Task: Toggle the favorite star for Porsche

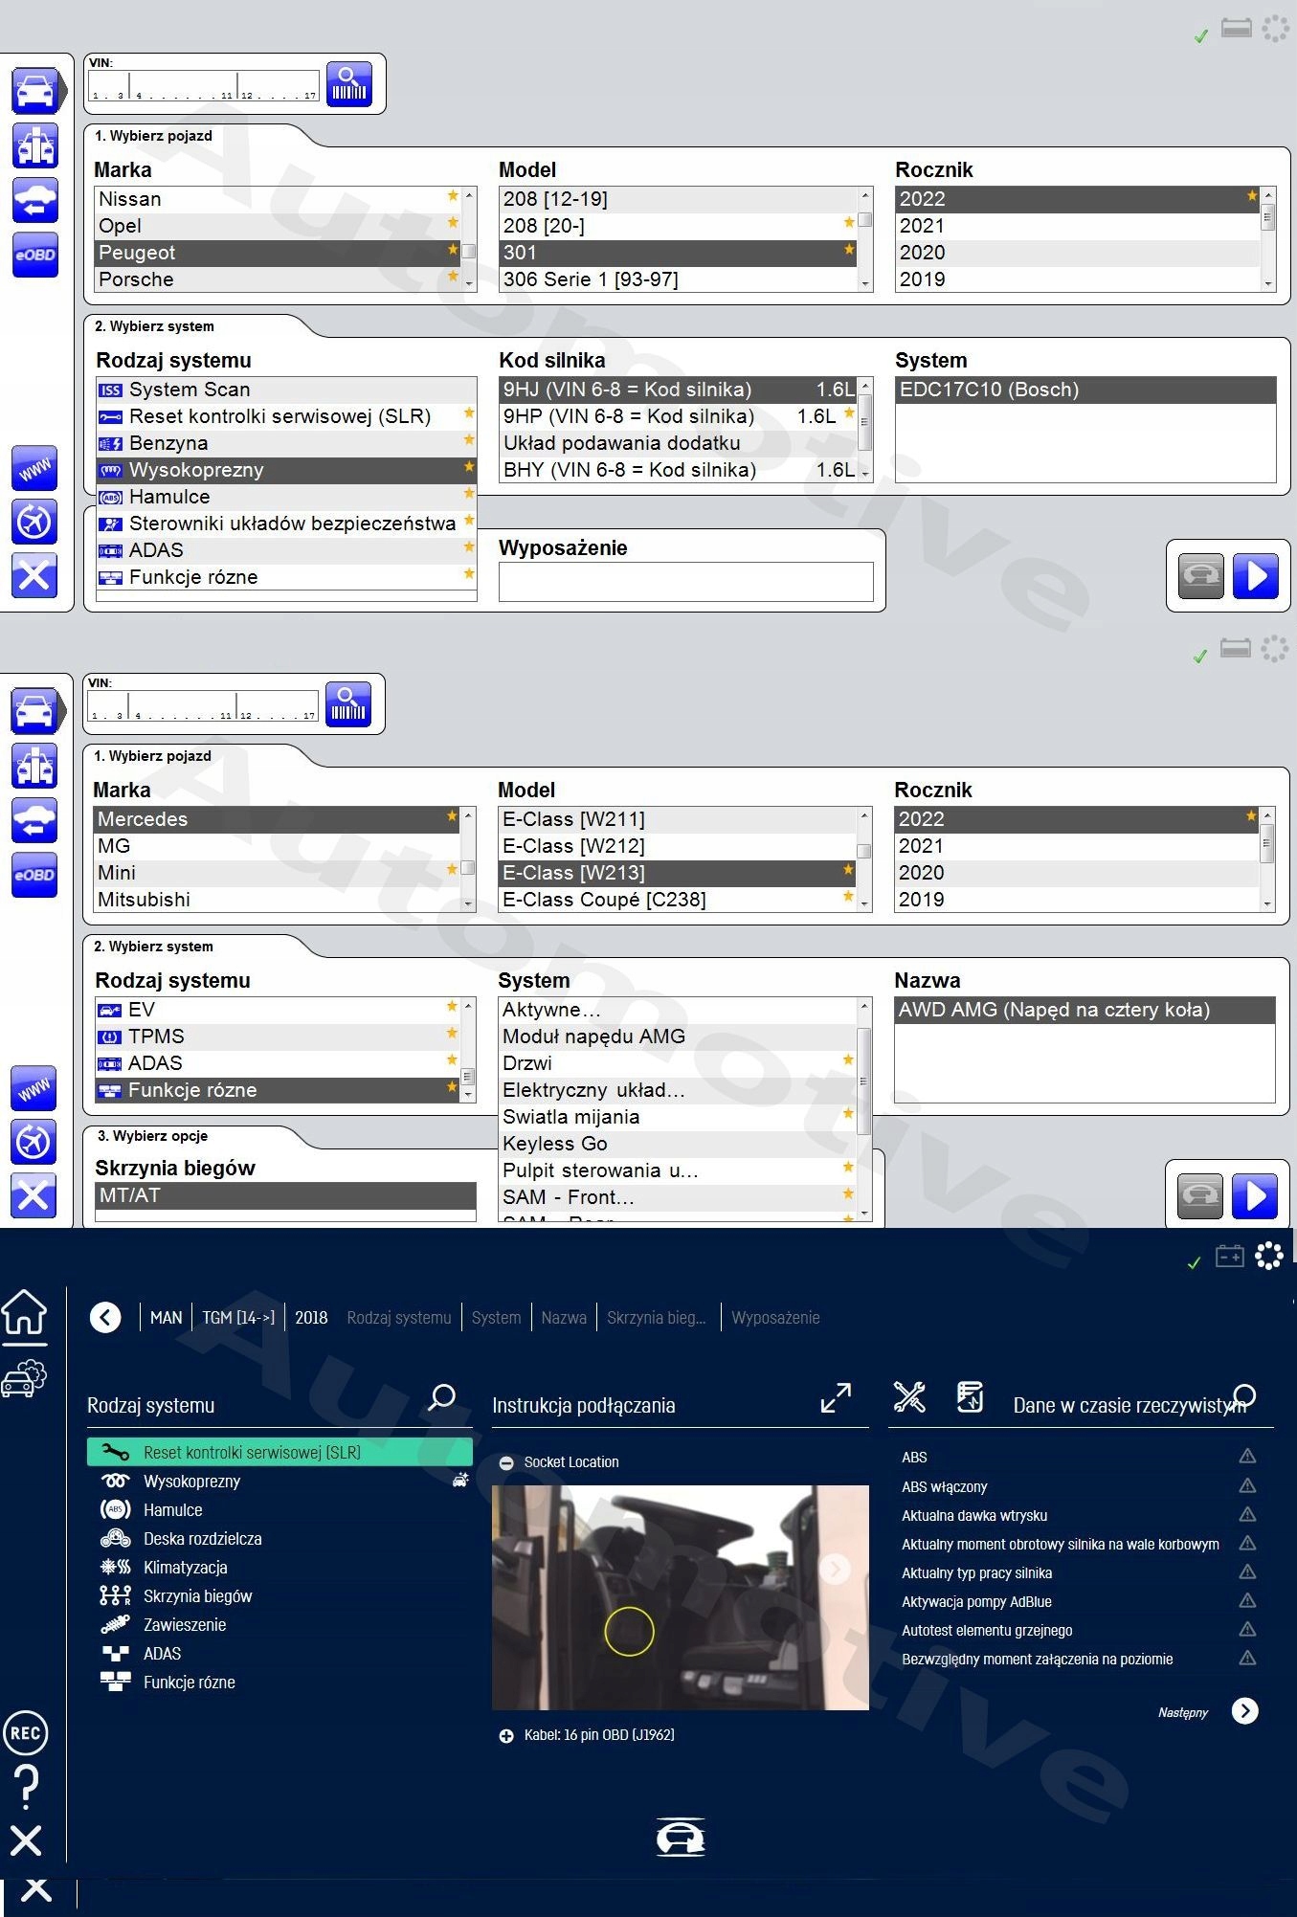Action: [x=453, y=277]
